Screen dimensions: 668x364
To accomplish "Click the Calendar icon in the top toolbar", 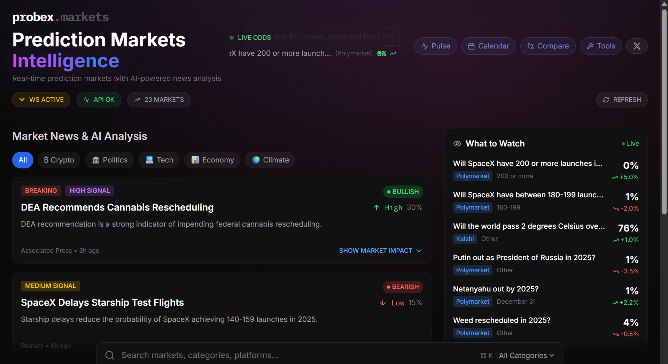I will click(472, 46).
